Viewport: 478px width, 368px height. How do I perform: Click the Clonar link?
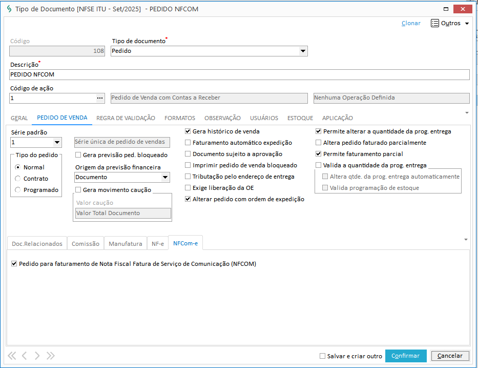point(411,23)
